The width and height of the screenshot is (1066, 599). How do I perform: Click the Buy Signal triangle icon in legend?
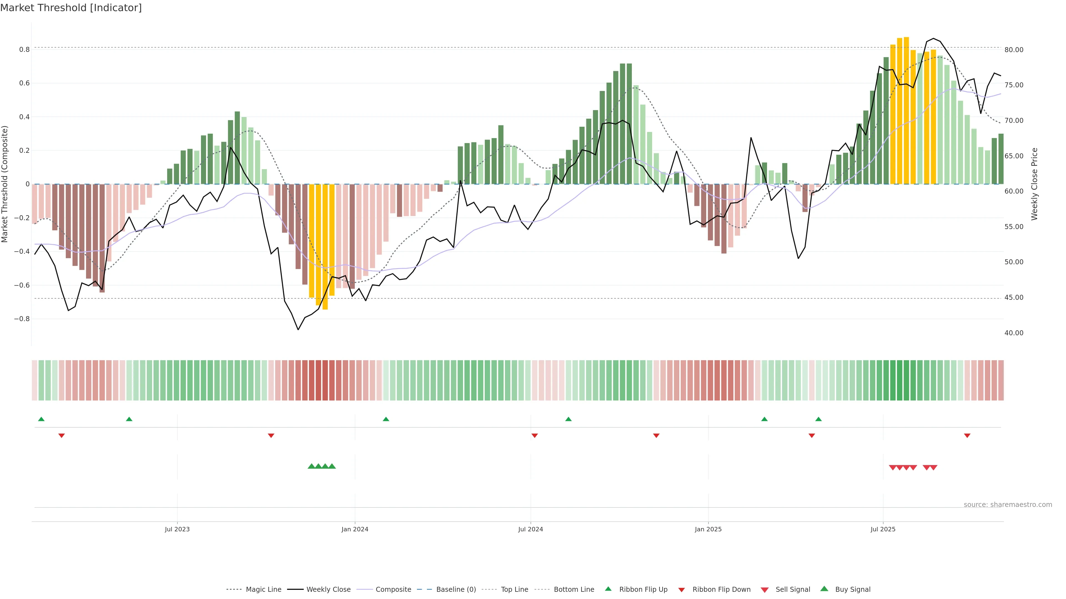(824, 589)
